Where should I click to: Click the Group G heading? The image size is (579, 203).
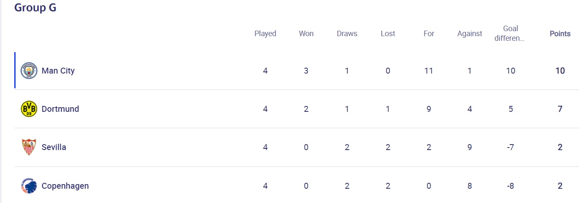[x=35, y=8]
